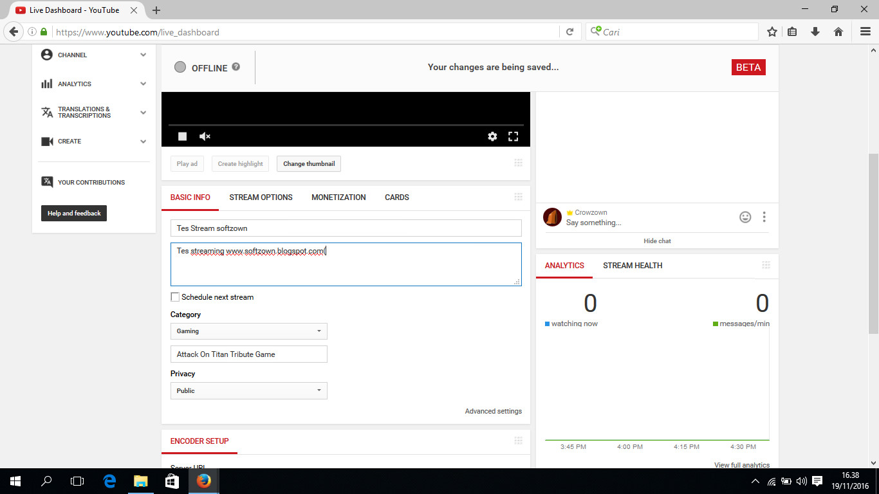The width and height of the screenshot is (879, 494).
Task: Open the chat more-options three-dot menu
Action: 764,217
